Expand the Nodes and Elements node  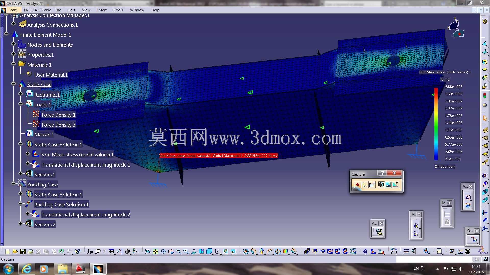pyautogui.click(x=13, y=44)
